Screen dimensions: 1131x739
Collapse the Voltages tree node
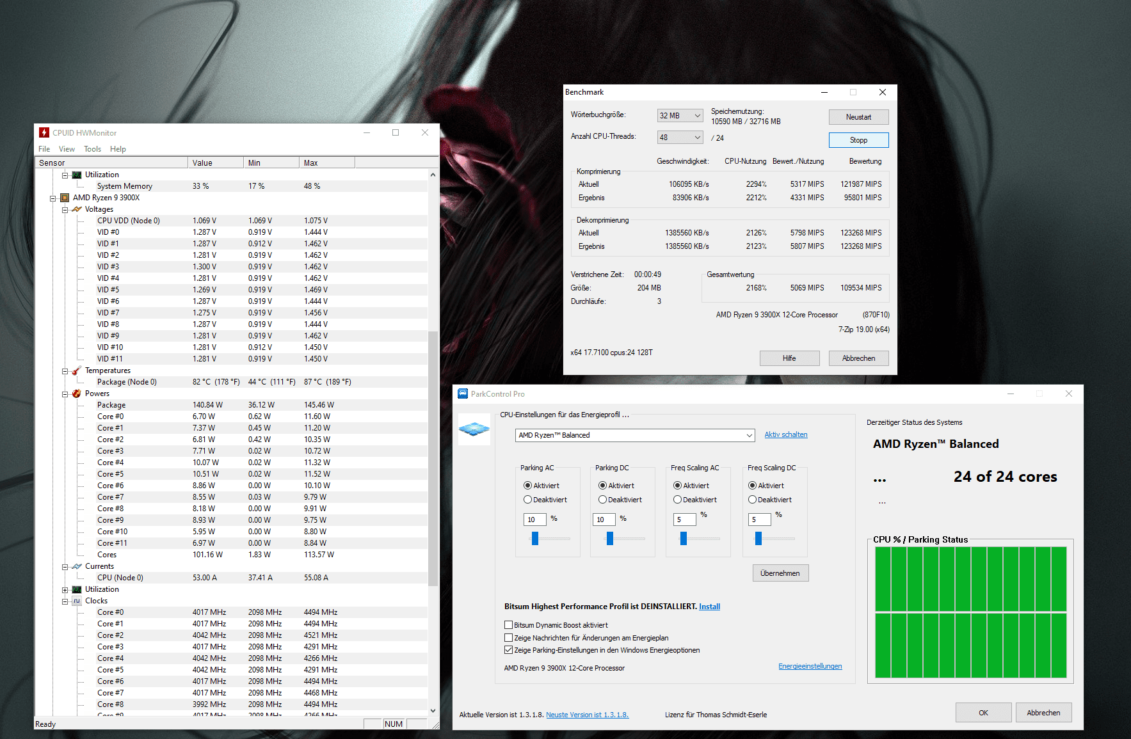coord(65,210)
